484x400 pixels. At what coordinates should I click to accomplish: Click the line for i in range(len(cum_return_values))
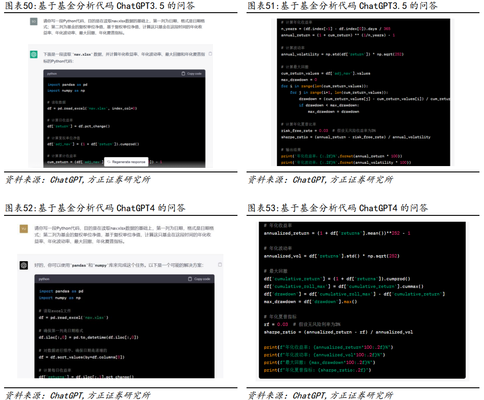pos(324,86)
